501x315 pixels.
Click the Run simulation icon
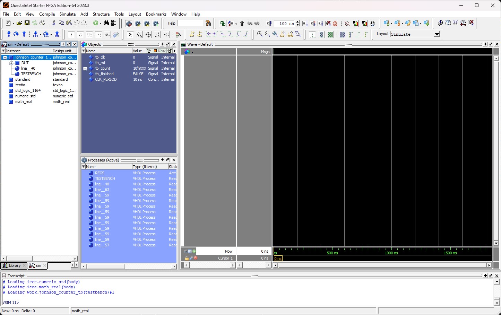pyautogui.click(x=305, y=24)
